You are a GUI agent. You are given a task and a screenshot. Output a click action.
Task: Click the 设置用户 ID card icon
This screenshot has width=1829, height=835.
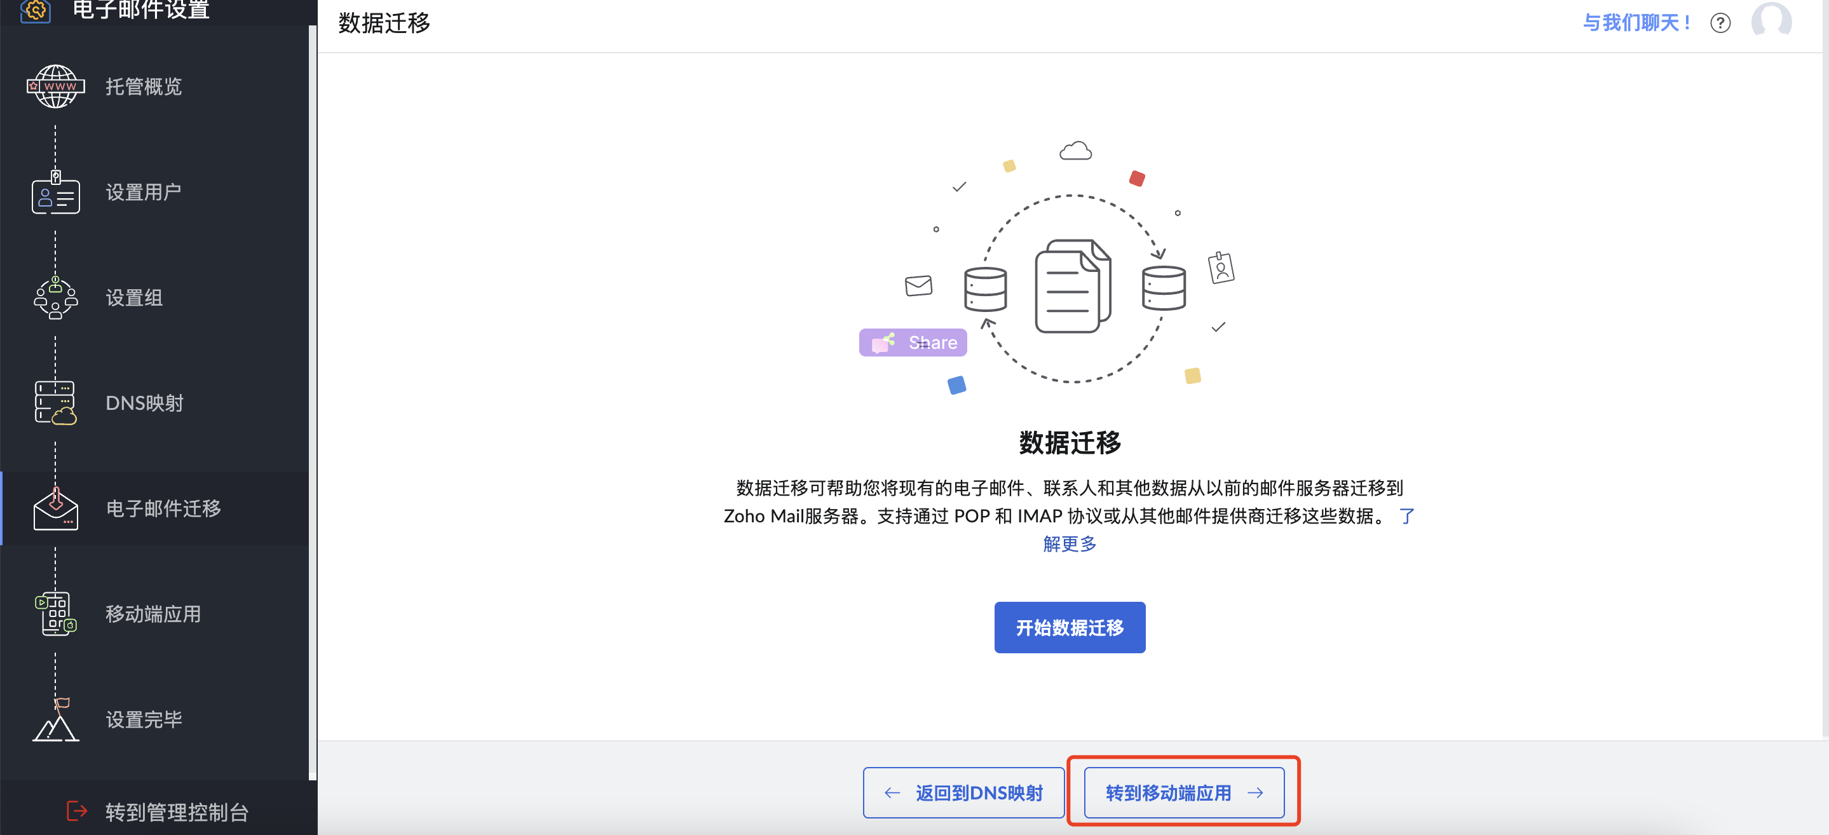[x=55, y=193]
